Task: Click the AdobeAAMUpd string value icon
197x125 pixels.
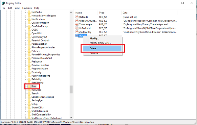Action: tap(77, 21)
